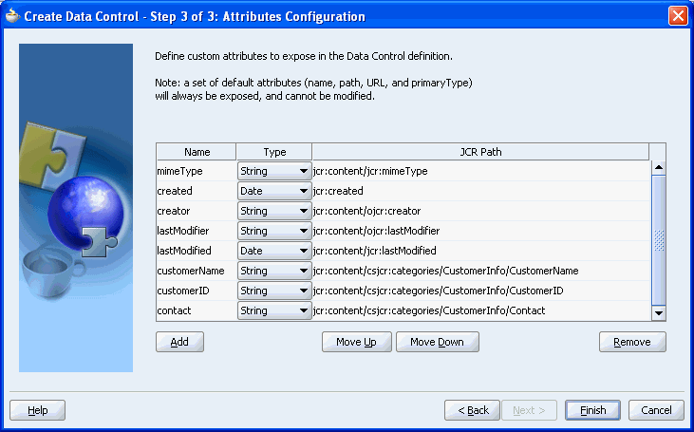The height and width of the screenshot is (432, 694).
Task: Open Help for this wizard
Action: point(38,410)
